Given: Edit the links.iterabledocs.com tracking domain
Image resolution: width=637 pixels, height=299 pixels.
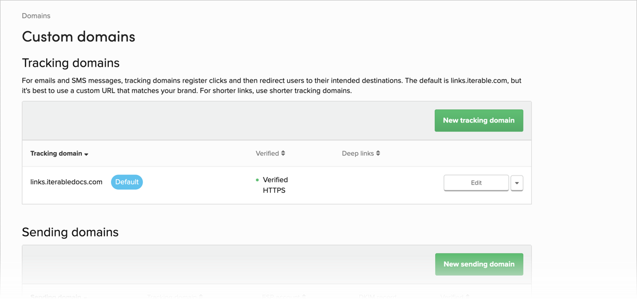Looking at the screenshot, I should (x=476, y=183).
